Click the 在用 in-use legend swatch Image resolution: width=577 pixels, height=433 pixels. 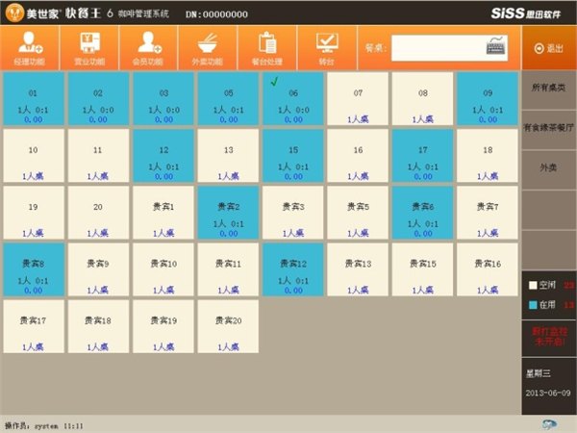[x=533, y=305]
